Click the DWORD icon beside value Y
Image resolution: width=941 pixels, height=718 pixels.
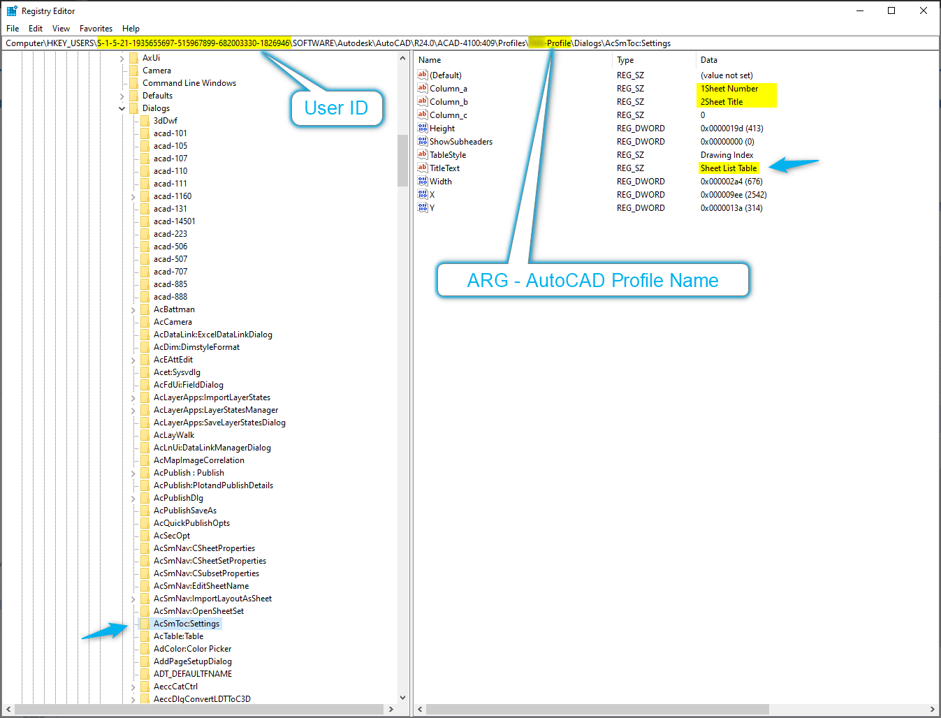pyautogui.click(x=423, y=207)
